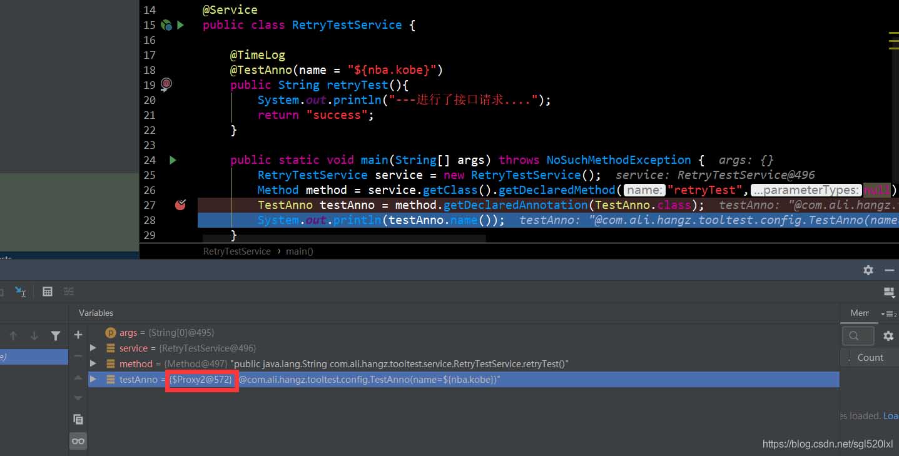Click the retryTest method name on line 19
Screen dimensions: 899x456
click(357, 85)
